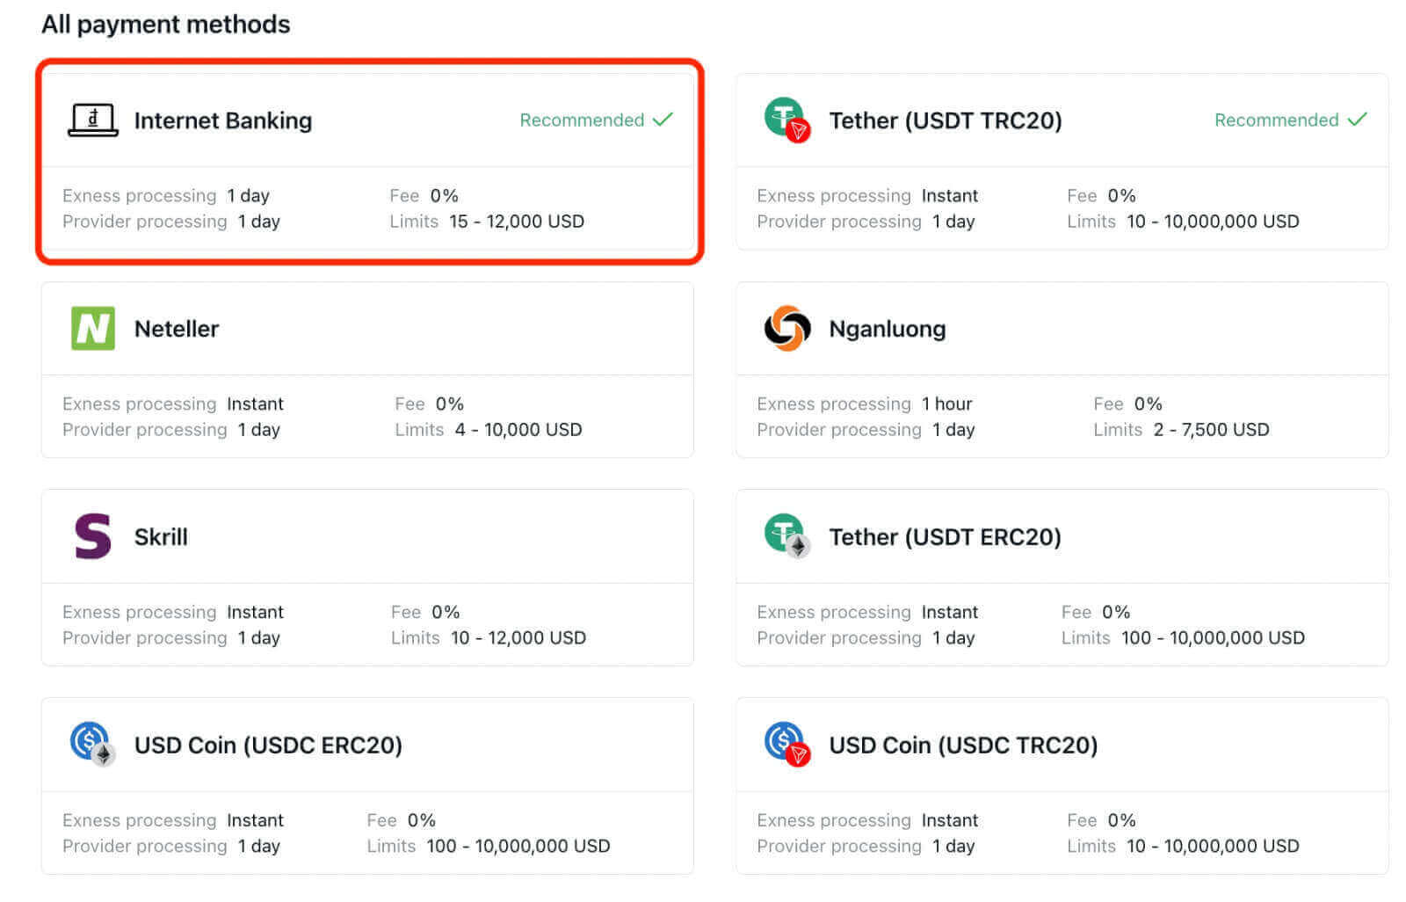Screen dimensions: 1406x902
Task: Select the USD Coin (USDC TRC20) logo
Action: pyautogui.click(x=786, y=745)
